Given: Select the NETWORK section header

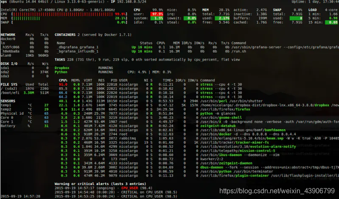Looking at the screenshot, I should pyautogui.click(x=8, y=35).
